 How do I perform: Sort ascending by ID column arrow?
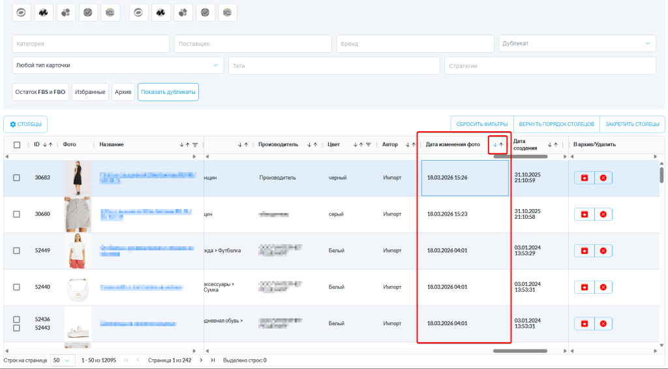click(x=50, y=145)
